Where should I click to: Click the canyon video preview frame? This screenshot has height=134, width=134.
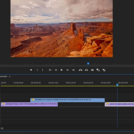click(62, 29)
